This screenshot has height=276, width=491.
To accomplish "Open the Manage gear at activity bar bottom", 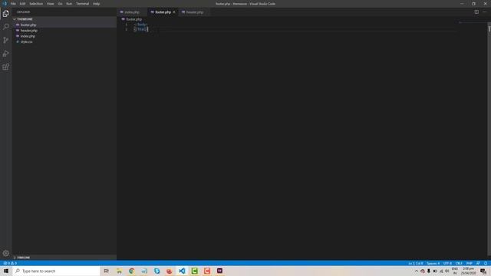I will [5, 253].
